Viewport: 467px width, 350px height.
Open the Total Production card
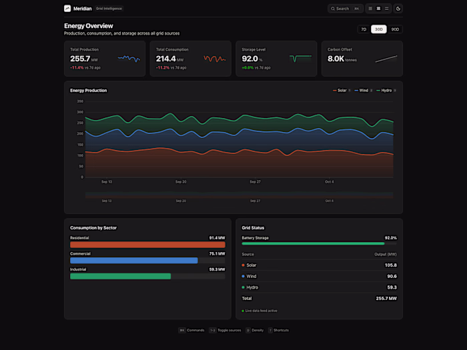105,59
